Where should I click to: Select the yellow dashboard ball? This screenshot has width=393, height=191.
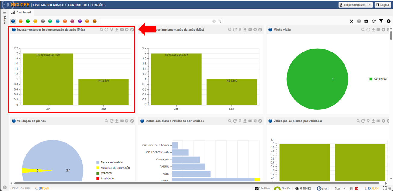pyautogui.click(x=36, y=21)
